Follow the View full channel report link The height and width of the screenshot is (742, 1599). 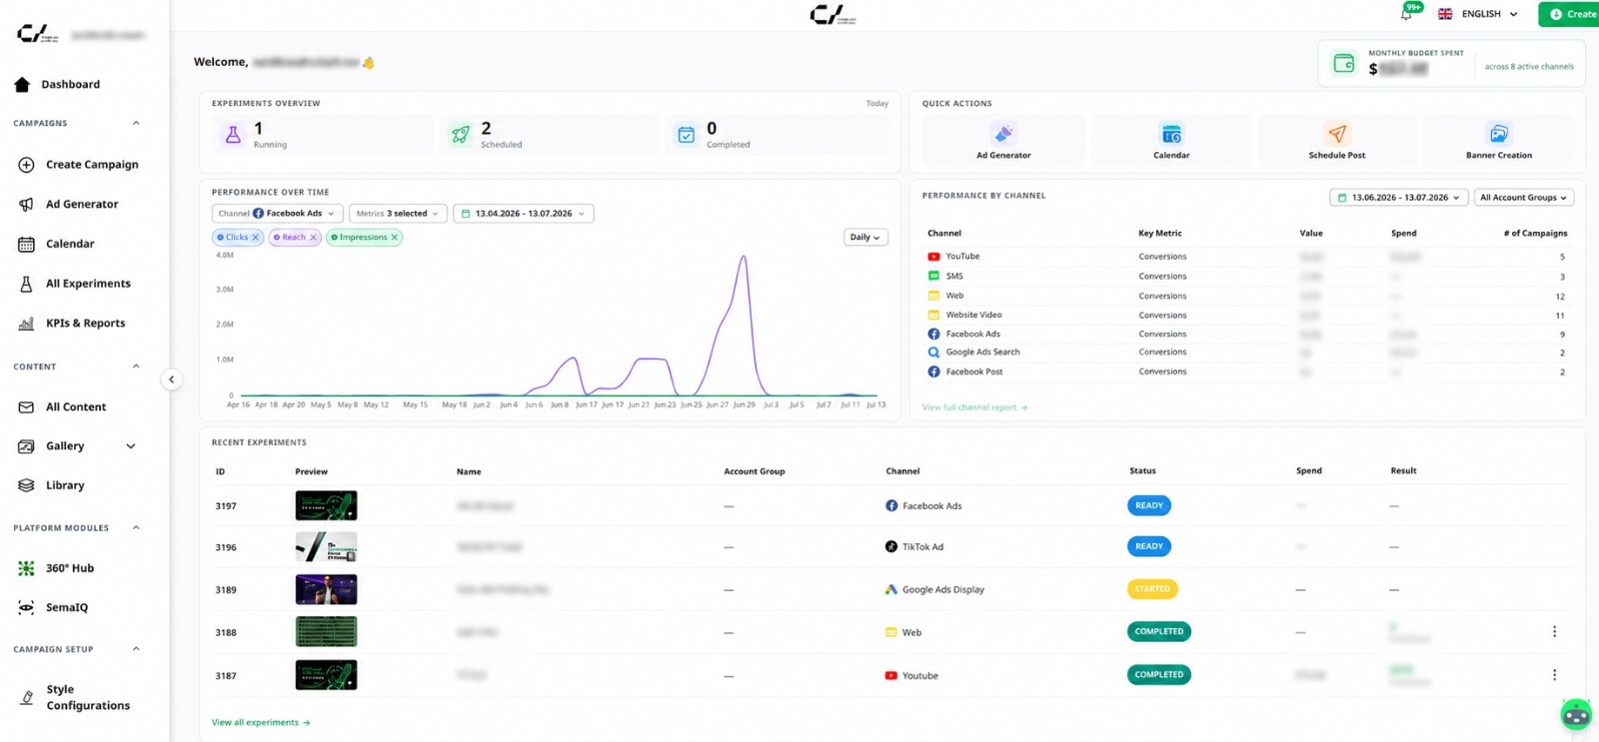click(974, 407)
